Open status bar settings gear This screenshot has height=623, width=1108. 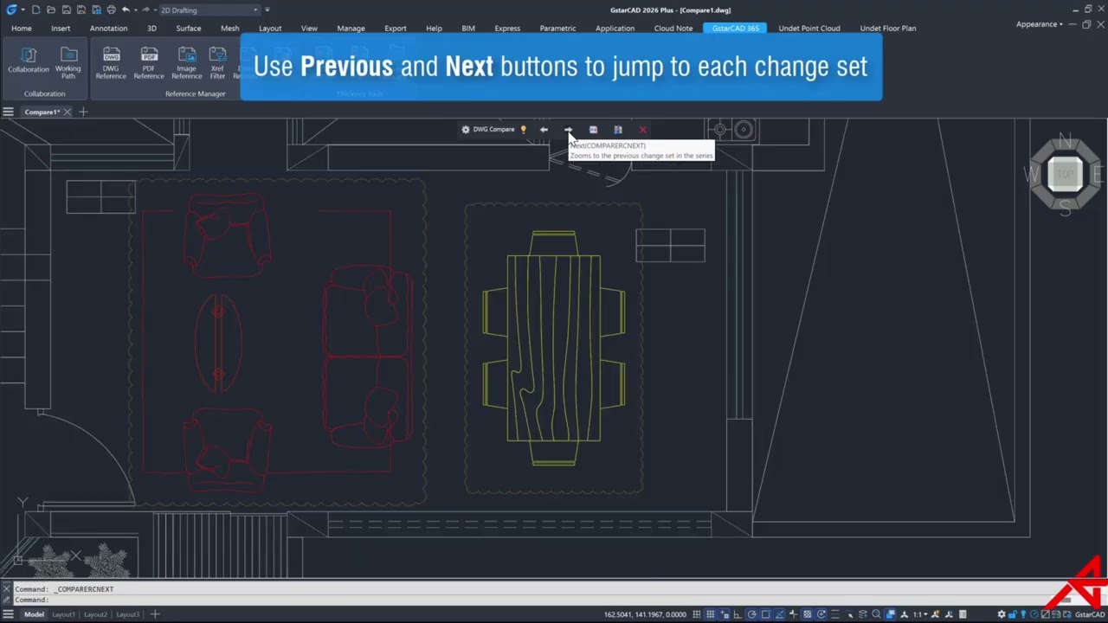point(1002,614)
